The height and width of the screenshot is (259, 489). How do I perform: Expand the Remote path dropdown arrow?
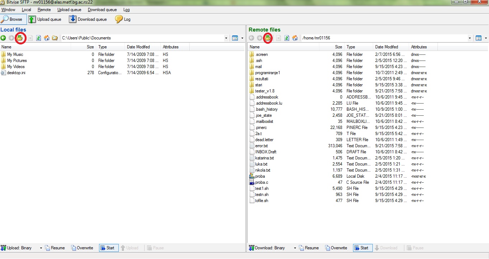tap(470, 38)
